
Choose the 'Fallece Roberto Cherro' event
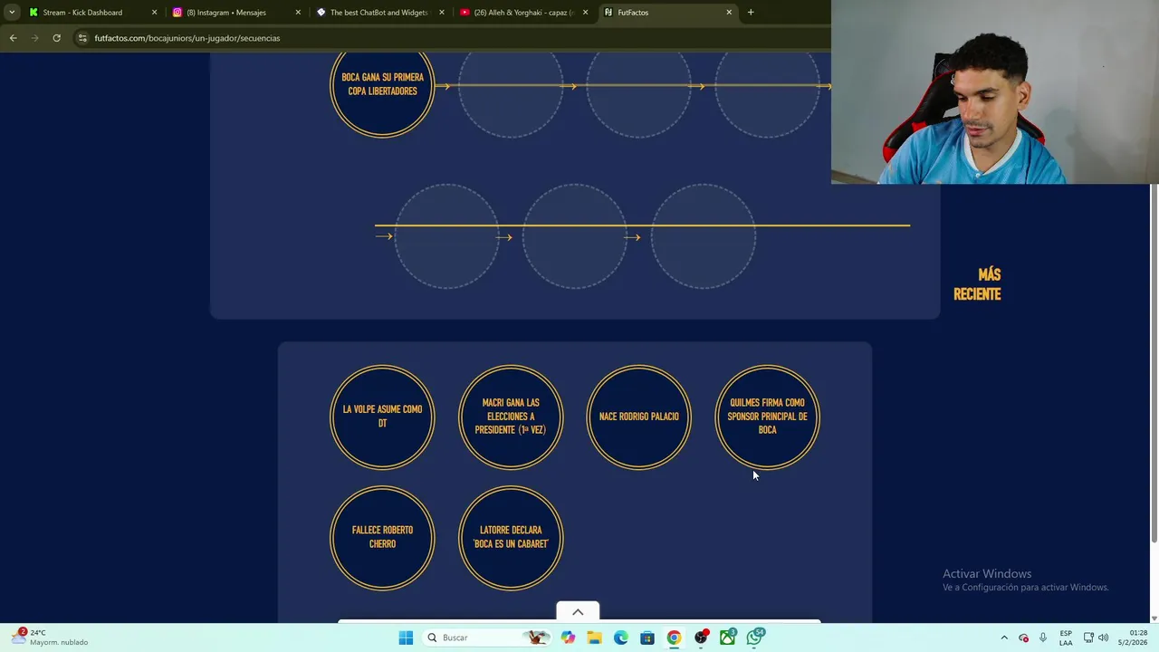[x=382, y=538]
